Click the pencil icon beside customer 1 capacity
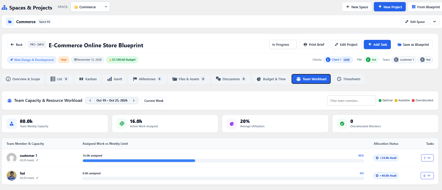Image resolution: width=442 pixels, height=190 pixels. point(37,160)
